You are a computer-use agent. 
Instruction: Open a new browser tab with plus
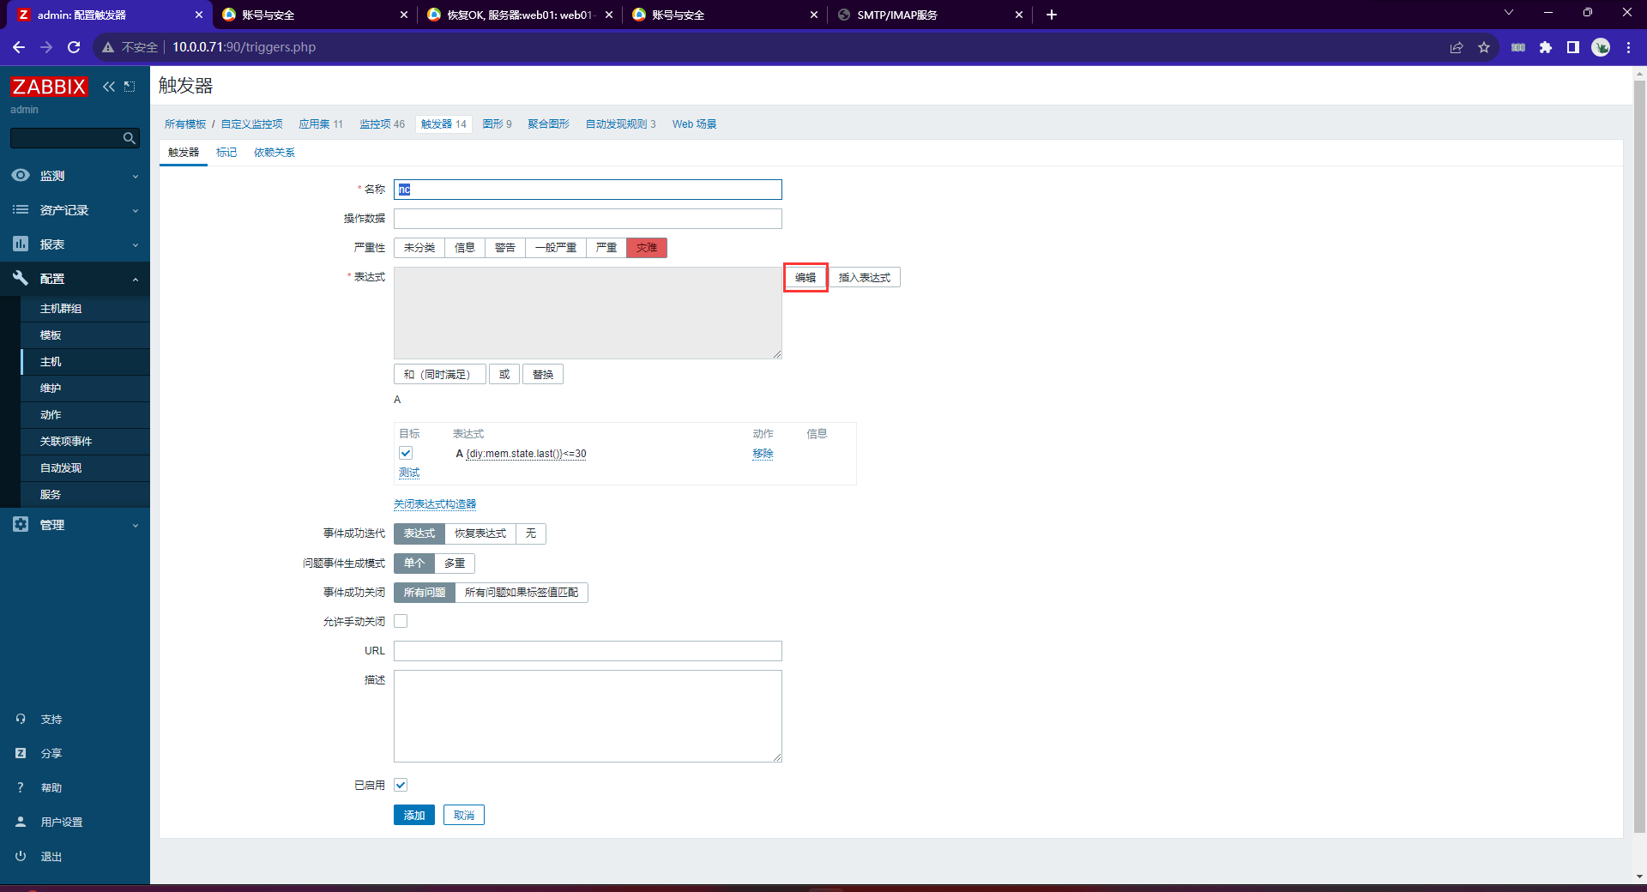(x=1052, y=15)
